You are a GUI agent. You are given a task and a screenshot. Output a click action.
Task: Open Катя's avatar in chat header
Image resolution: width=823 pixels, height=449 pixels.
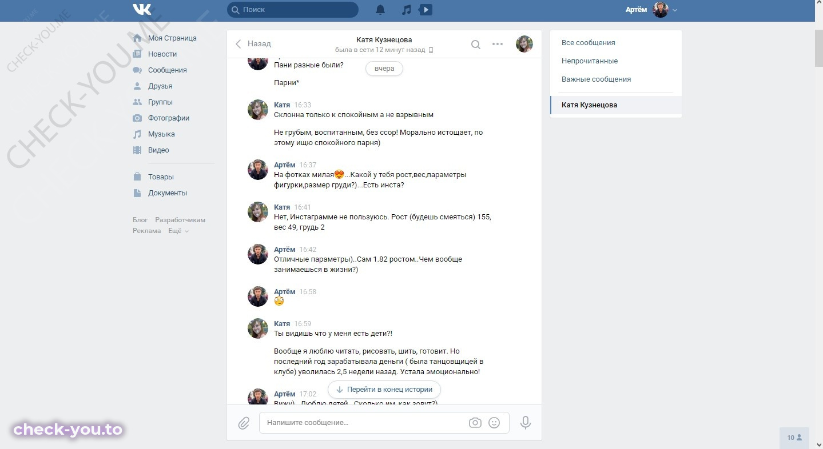click(524, 44)
